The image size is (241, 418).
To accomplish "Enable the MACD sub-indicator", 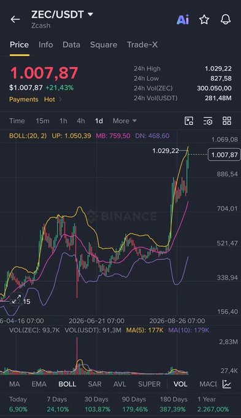I will tap(208, 384).
